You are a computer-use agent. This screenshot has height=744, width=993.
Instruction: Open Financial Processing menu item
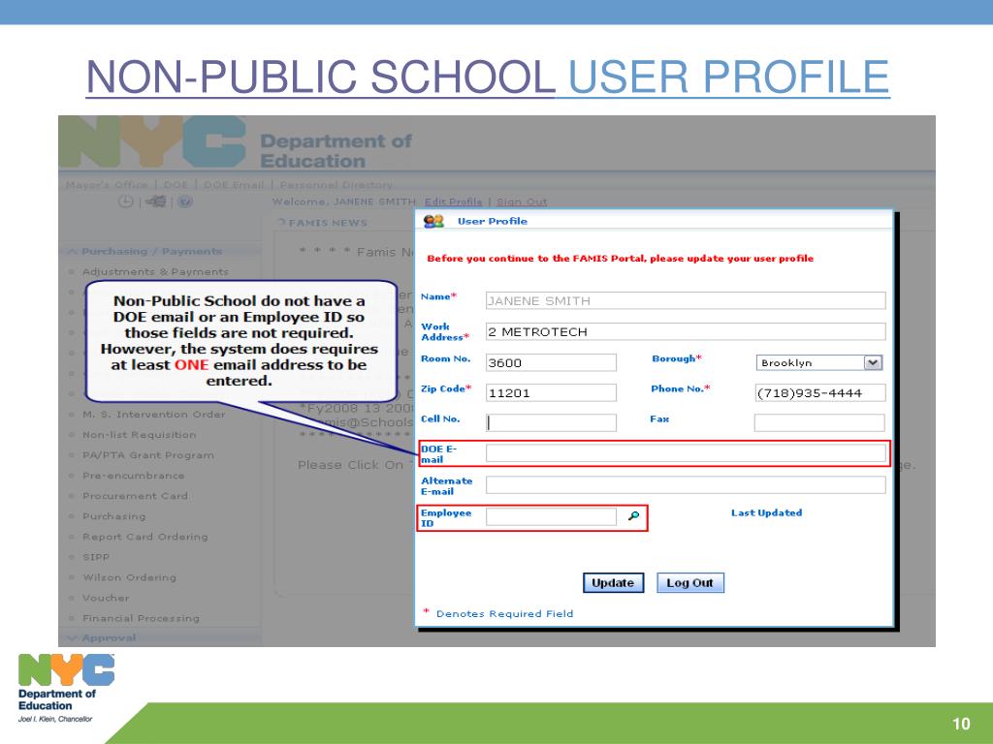click(x=141, y=618)
